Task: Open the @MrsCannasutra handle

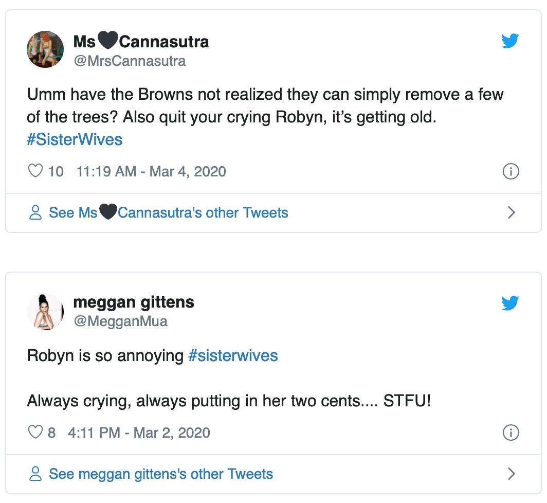Action: [x=130, y=61]
